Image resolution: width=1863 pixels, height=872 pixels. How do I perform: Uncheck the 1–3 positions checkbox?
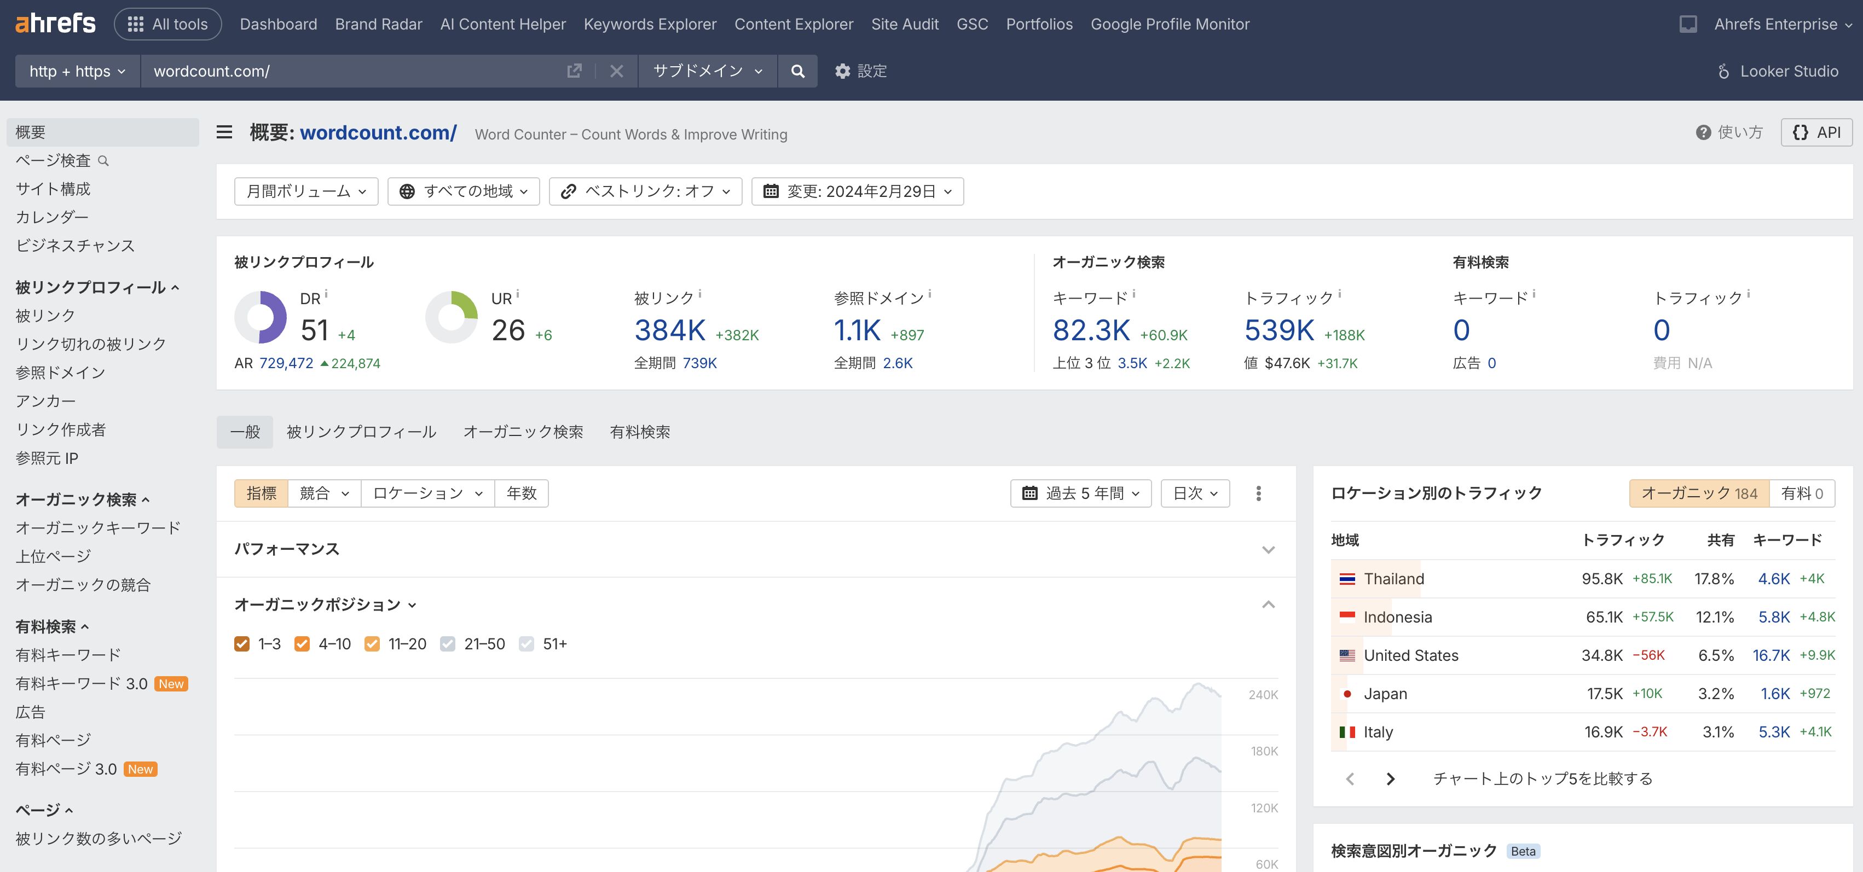(x=242, y=643)
